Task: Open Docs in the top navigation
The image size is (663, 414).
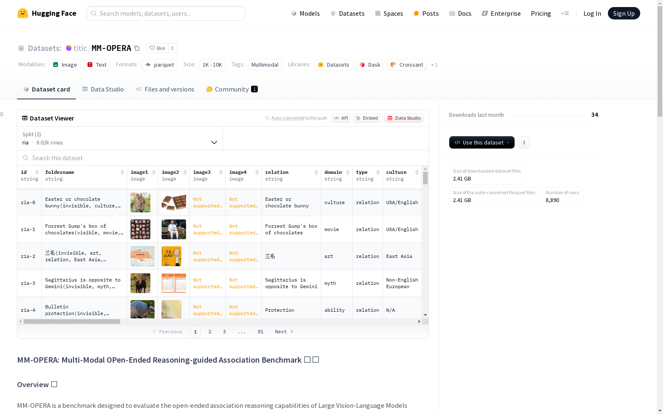Action: tap(460, 13)
